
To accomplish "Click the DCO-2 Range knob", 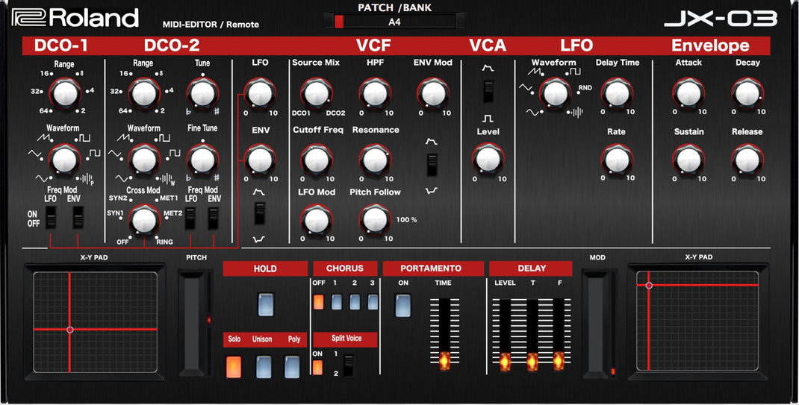I will coord(144,94).
